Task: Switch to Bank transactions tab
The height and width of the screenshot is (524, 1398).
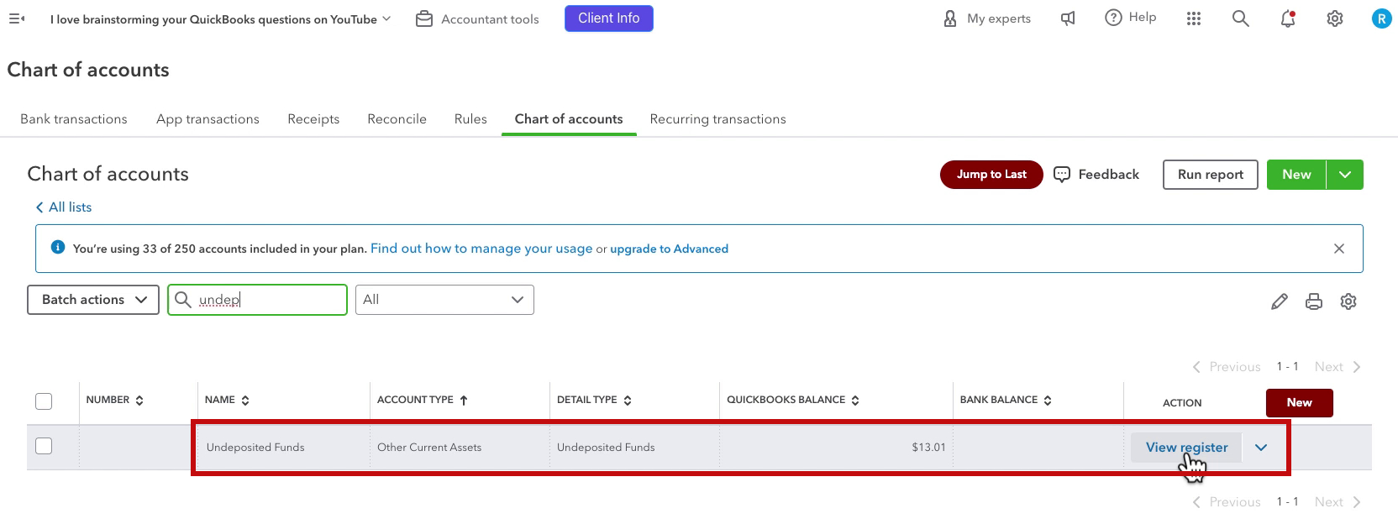Action: tap(74, 119)
